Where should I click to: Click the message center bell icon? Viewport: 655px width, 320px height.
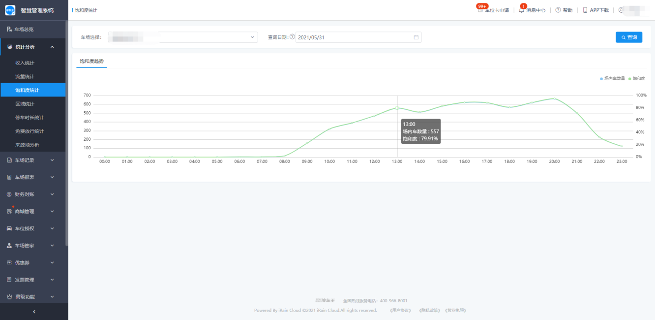coord(522,10)
